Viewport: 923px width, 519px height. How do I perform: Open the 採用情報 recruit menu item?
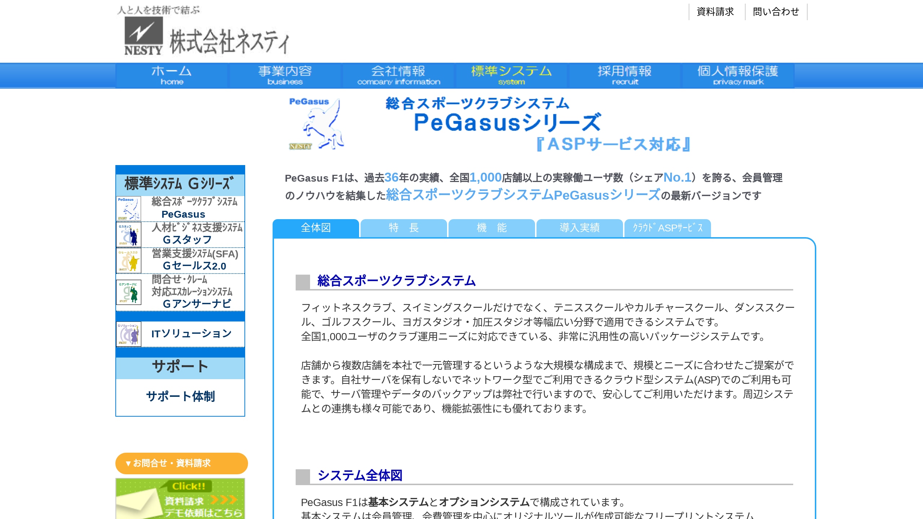click(625, 75)
